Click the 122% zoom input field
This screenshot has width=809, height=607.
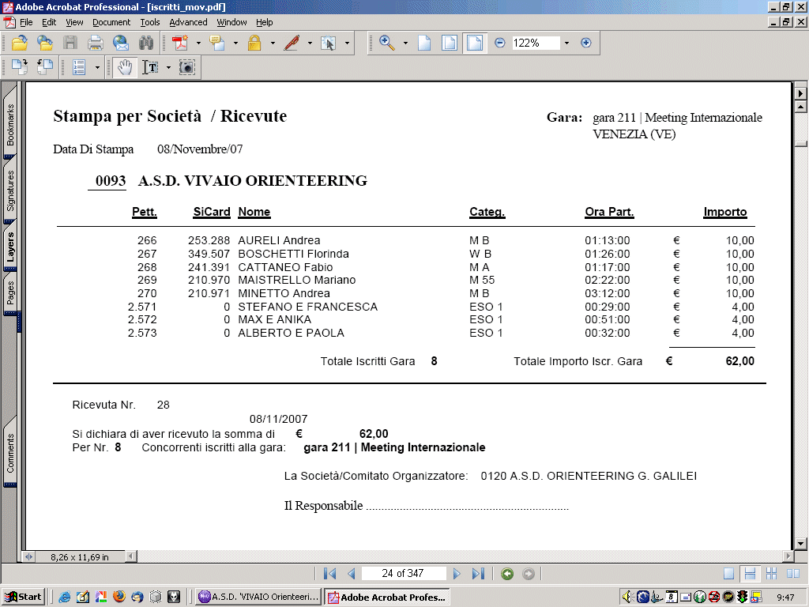(x=536, y=43)
